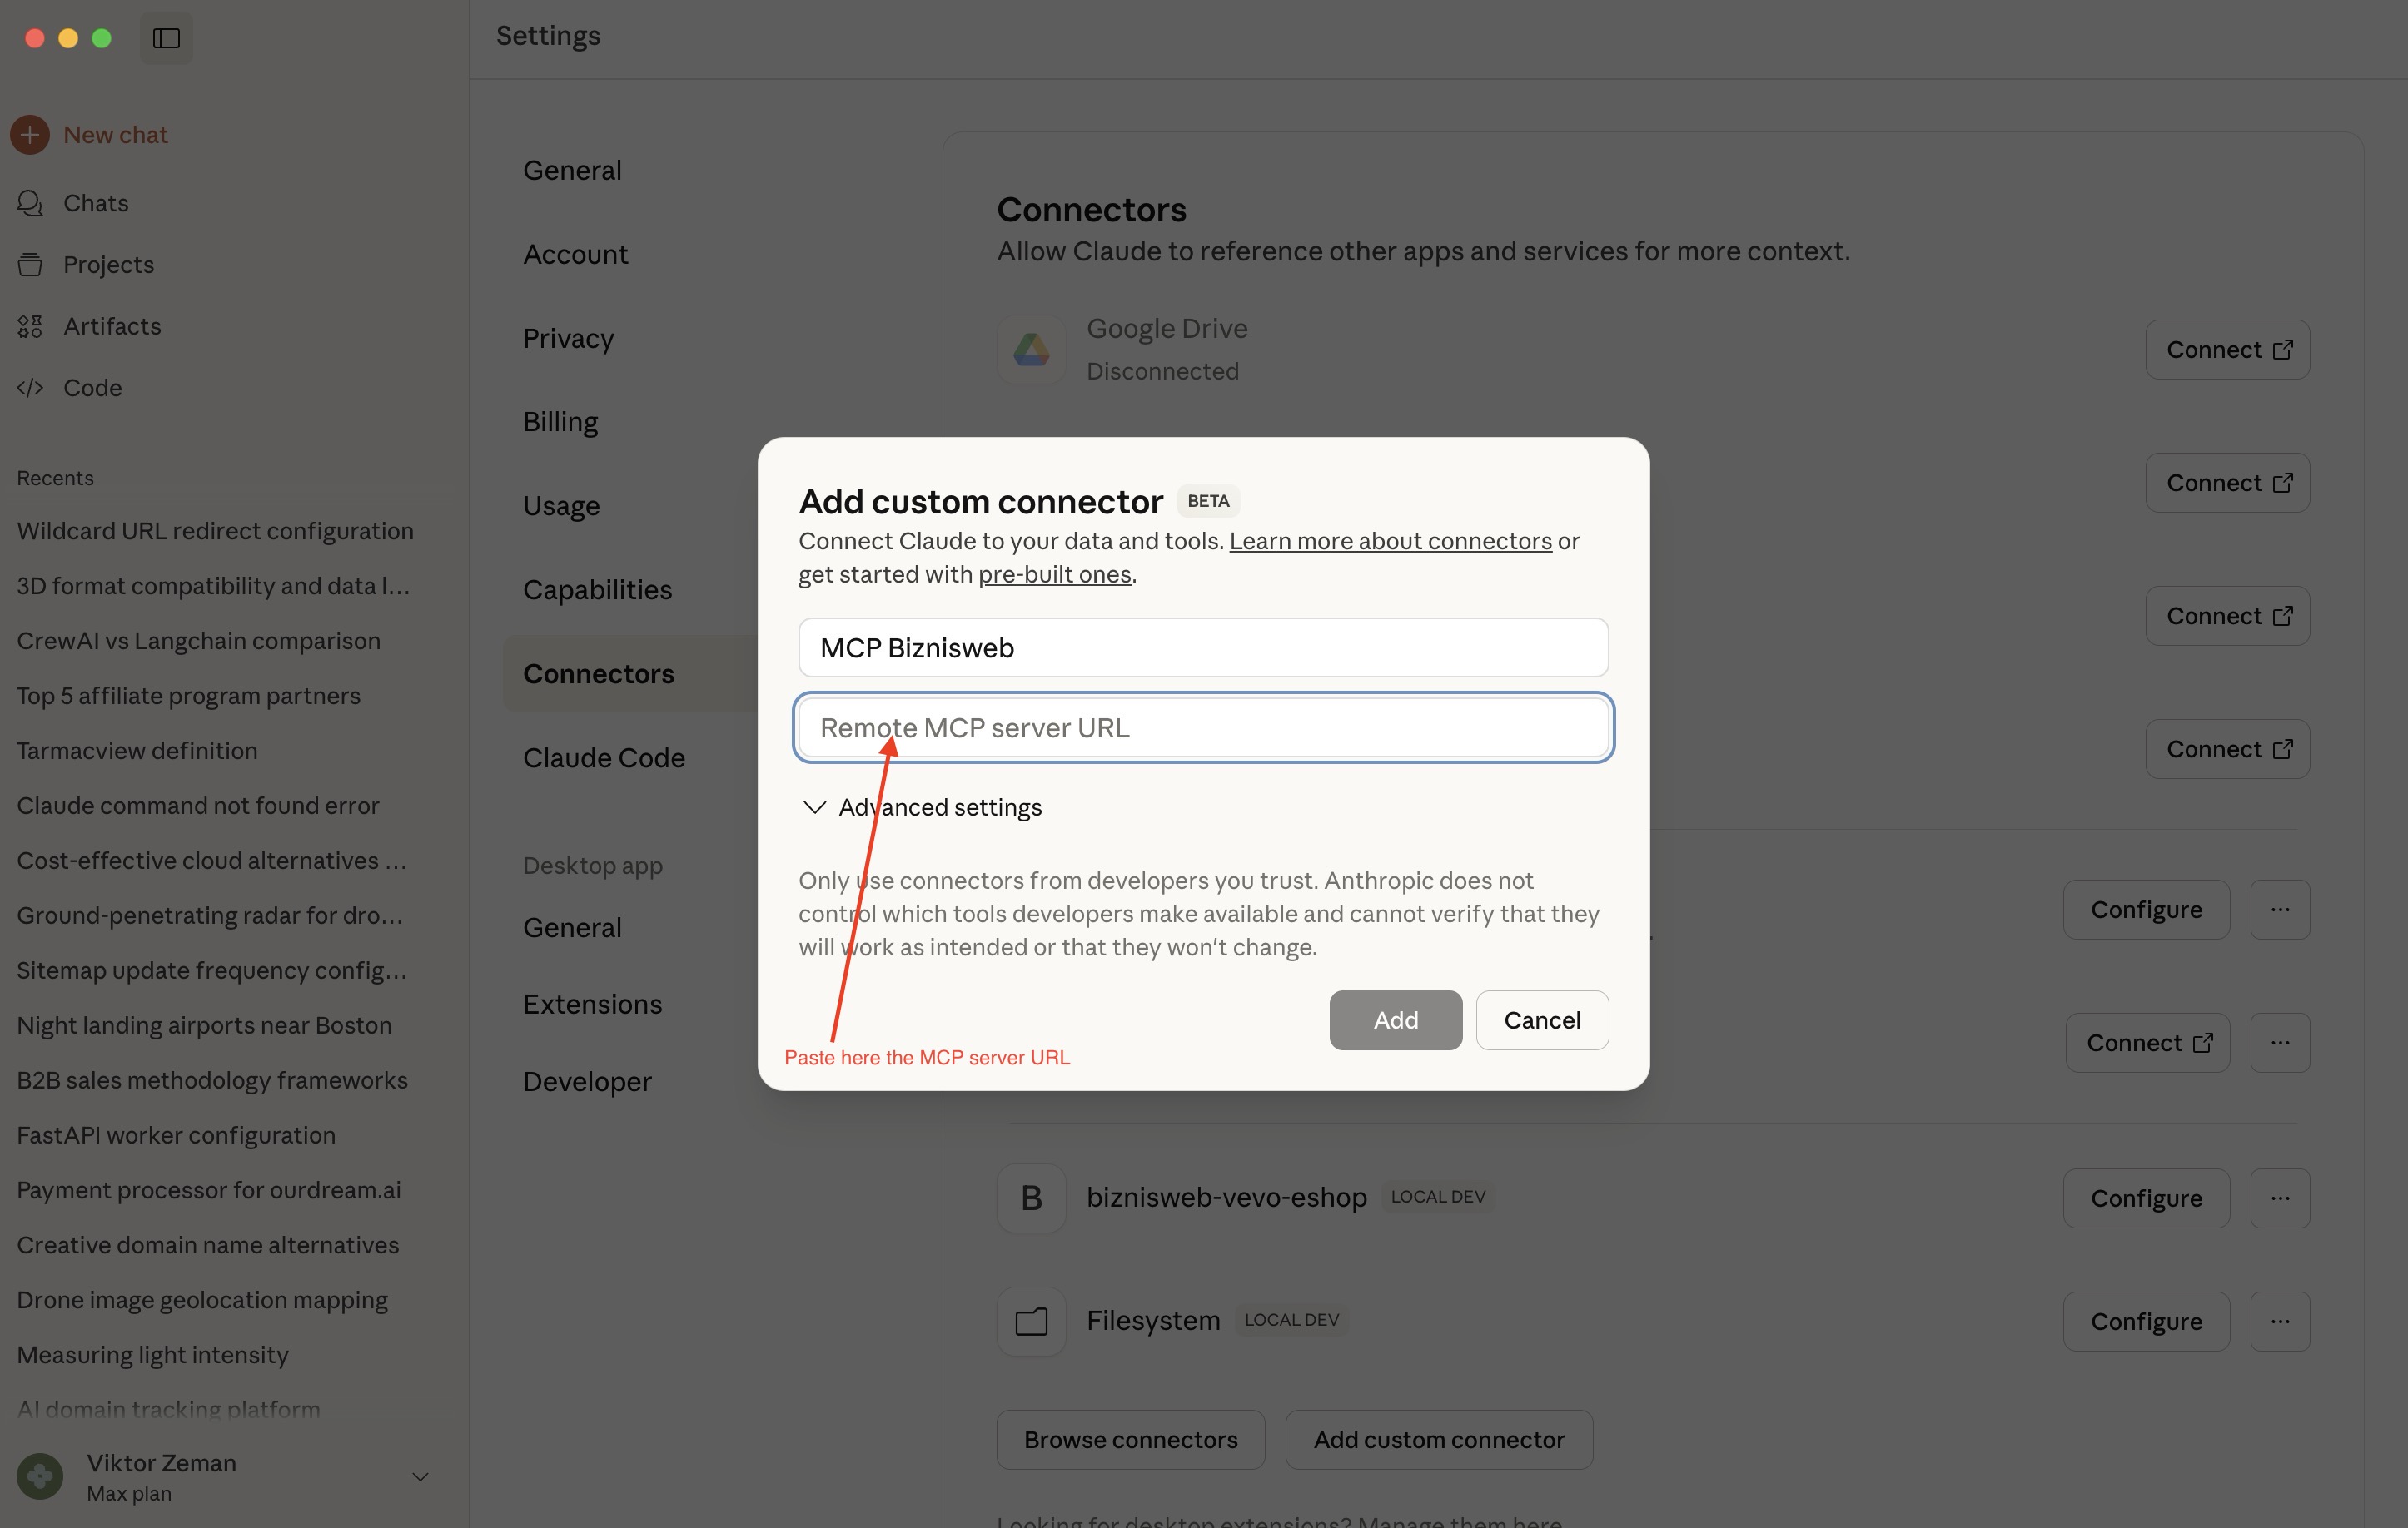Open the Code section icon

[x=29, y=388]
